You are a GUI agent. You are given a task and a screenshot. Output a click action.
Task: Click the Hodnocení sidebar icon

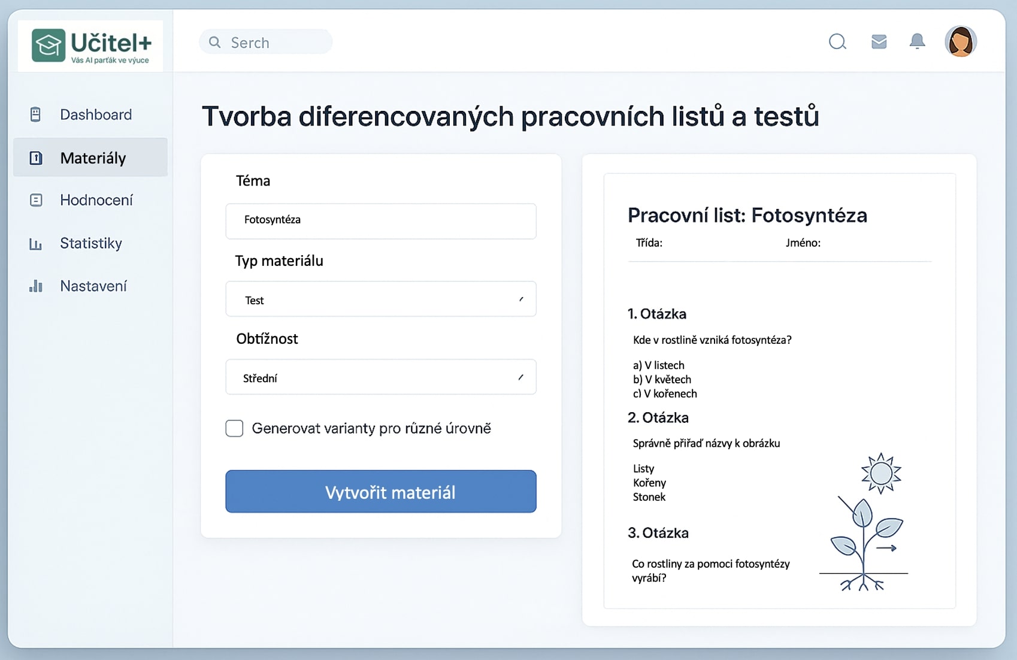click(x=36, y=200)
